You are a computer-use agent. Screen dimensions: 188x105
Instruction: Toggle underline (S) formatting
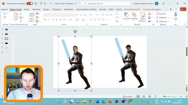(x=53, y=20)
